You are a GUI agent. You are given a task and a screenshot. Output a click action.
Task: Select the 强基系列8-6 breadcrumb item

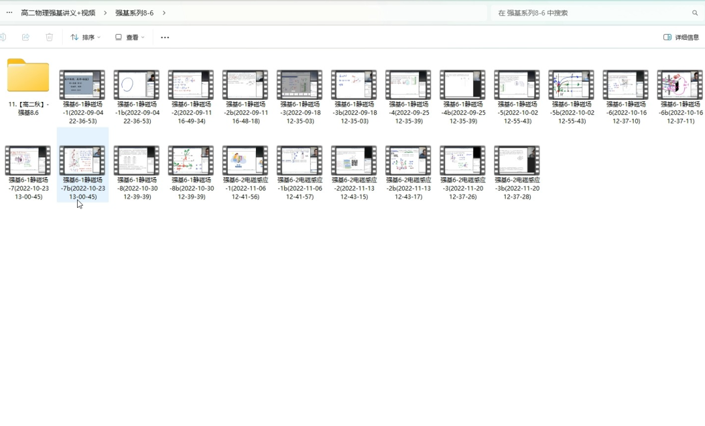coord(134,13)
